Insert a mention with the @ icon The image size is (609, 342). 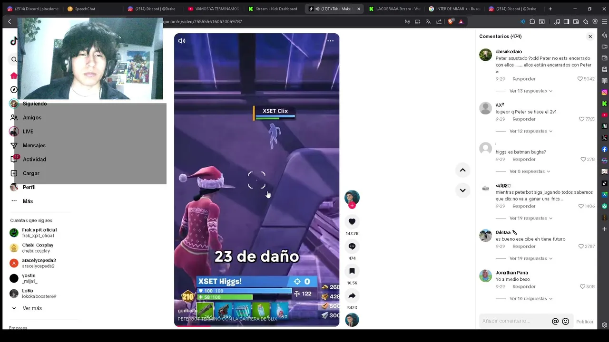(x=555, y=321)
